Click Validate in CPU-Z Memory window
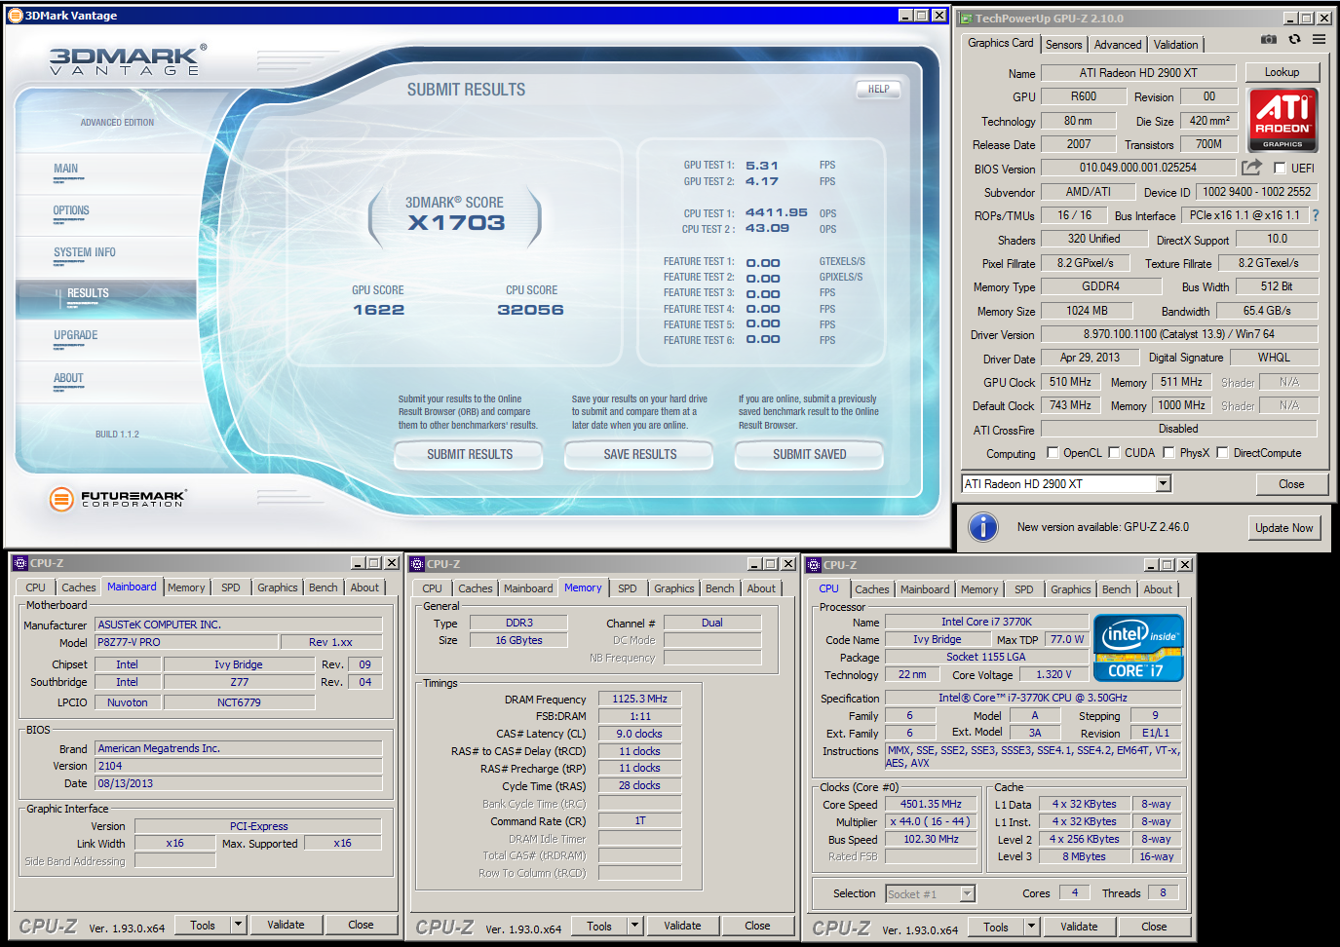Viewport: 1340px width, 947px height. (682, 926)
